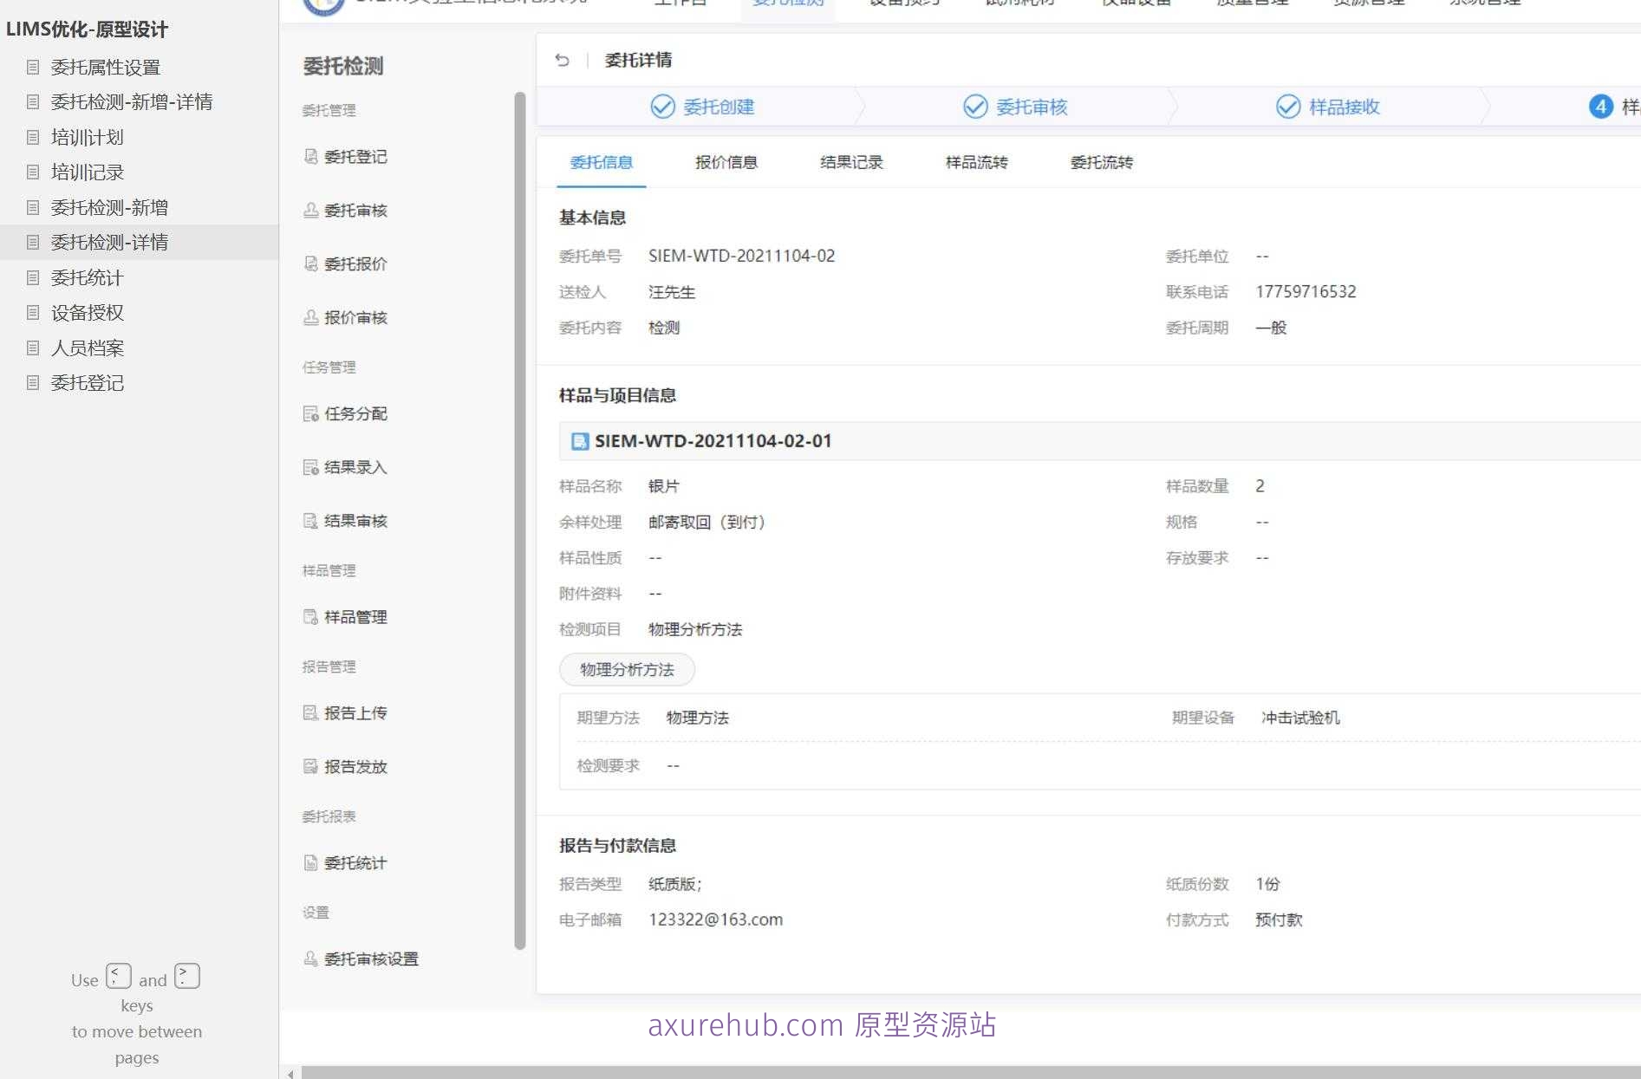Click the page icon beside 培训计划
1641x1079 pixels.
[33, 137]
